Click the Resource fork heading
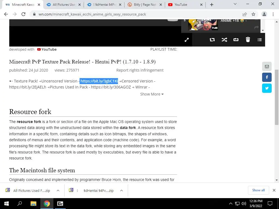279x209 pixels. pos(30,112)
